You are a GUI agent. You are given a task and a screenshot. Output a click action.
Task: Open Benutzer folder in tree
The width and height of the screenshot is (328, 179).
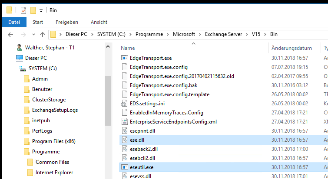click(x=42, y=89)
